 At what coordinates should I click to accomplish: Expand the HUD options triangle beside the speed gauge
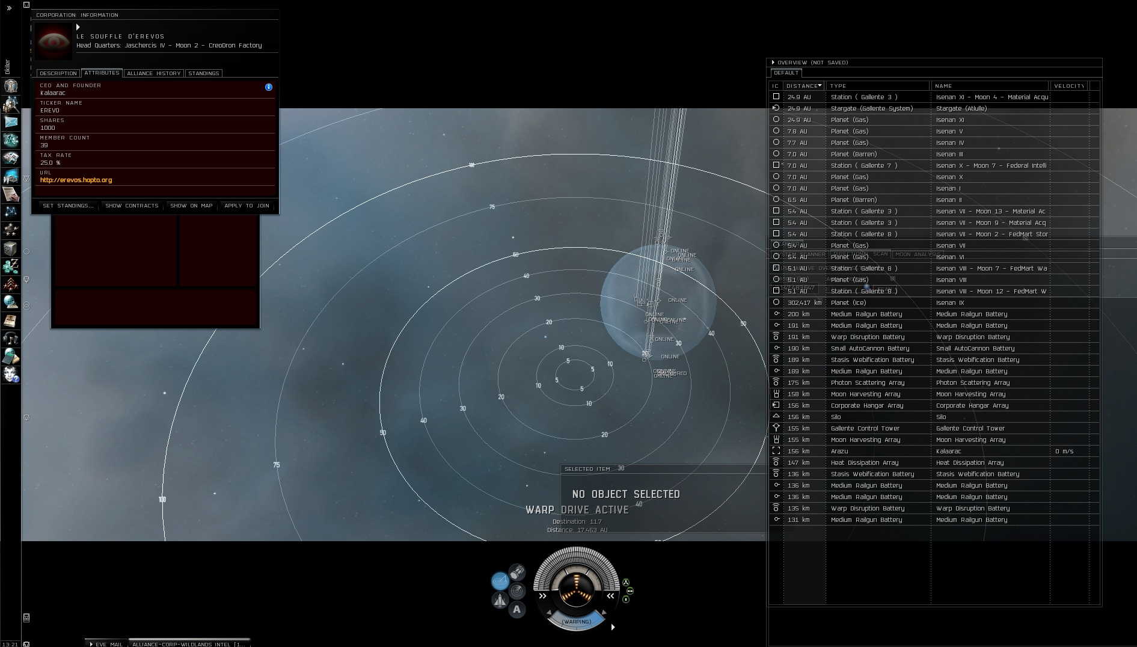(x=613, y=627)
